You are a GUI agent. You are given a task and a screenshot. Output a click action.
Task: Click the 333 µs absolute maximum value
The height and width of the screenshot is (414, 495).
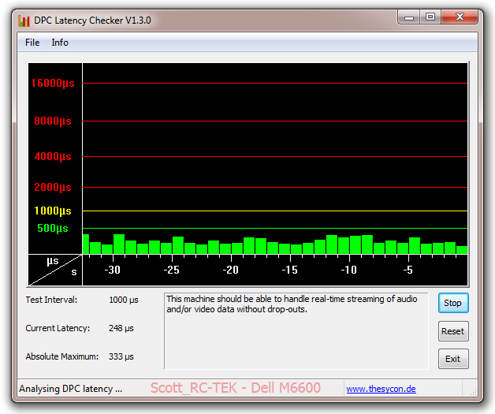(x=121, y=356)
